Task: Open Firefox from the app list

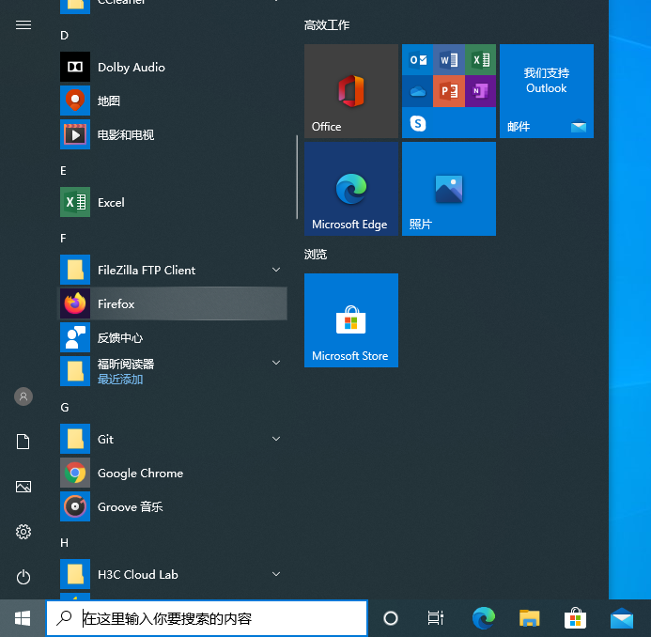Action: pyautogui.click(x=172, y=303)
